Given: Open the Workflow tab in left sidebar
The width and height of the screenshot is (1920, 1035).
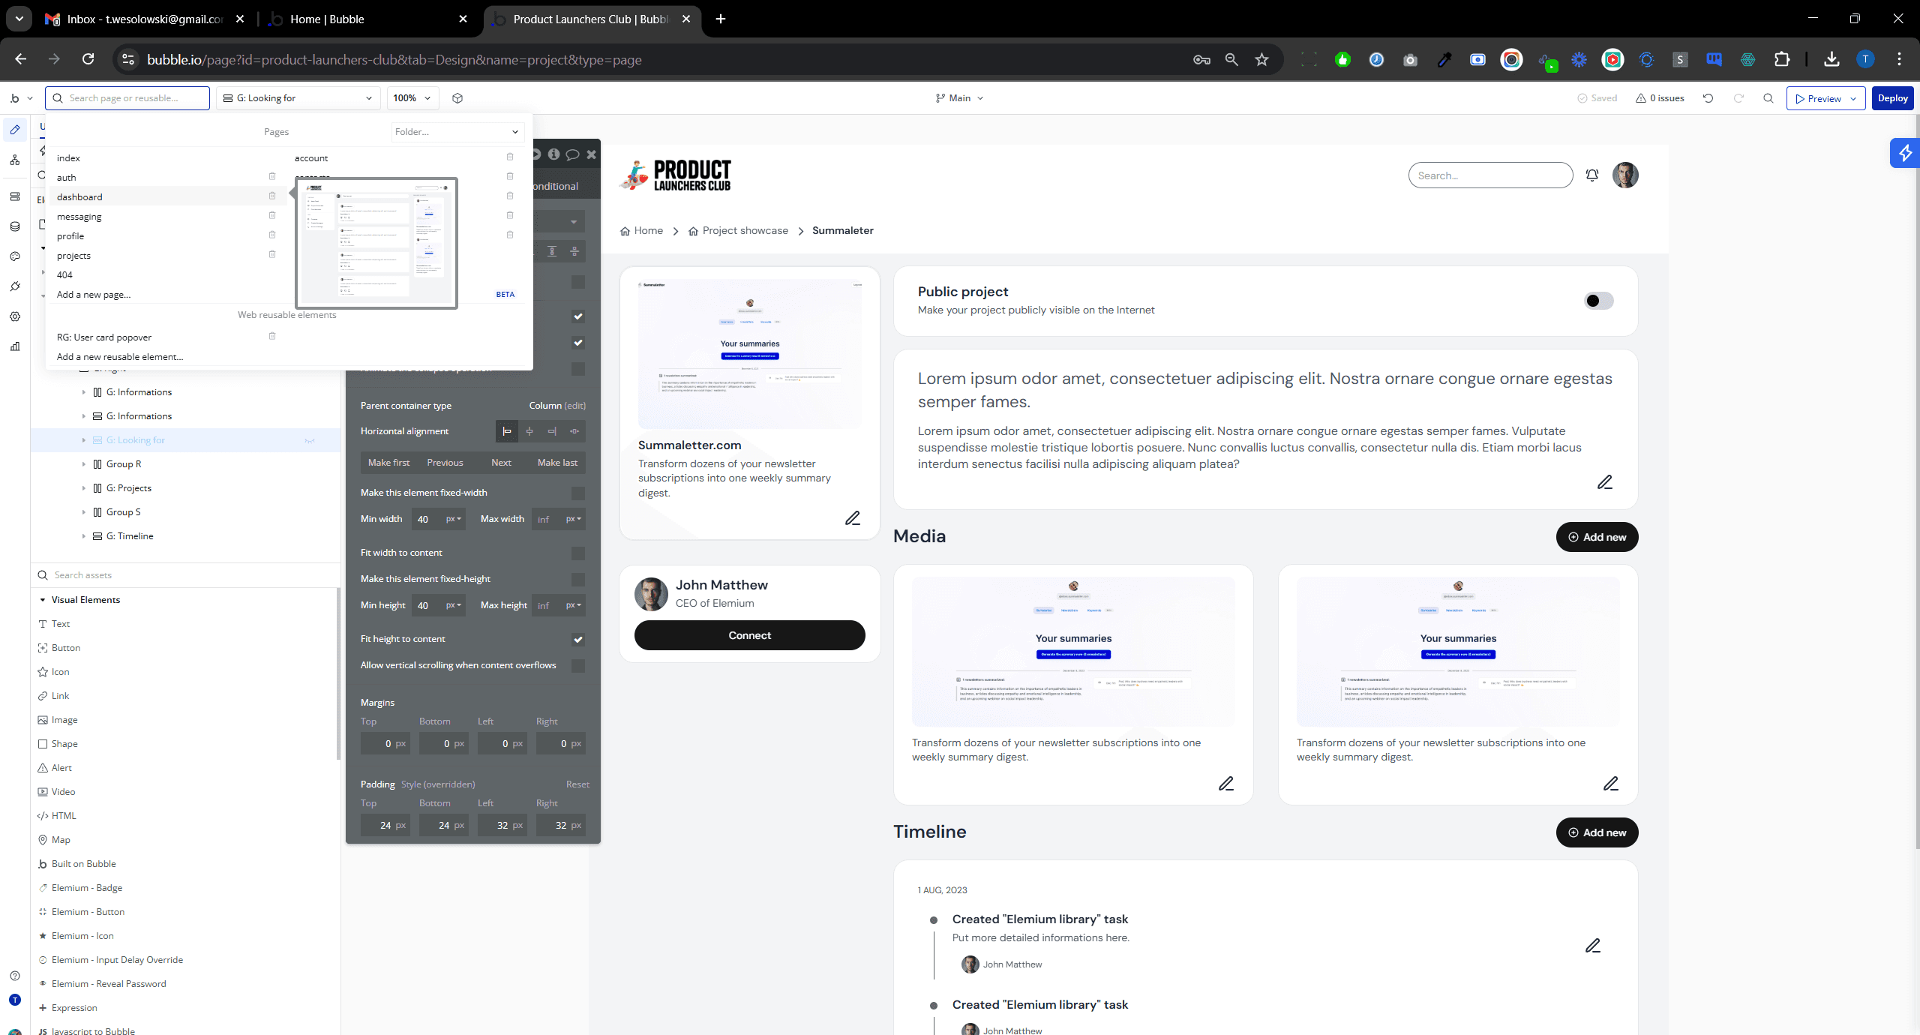Looking at the screenshot, I should [15, 160].
